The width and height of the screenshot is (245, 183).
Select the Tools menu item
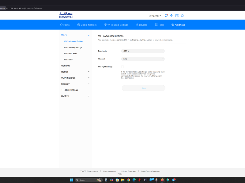[160, 25]
